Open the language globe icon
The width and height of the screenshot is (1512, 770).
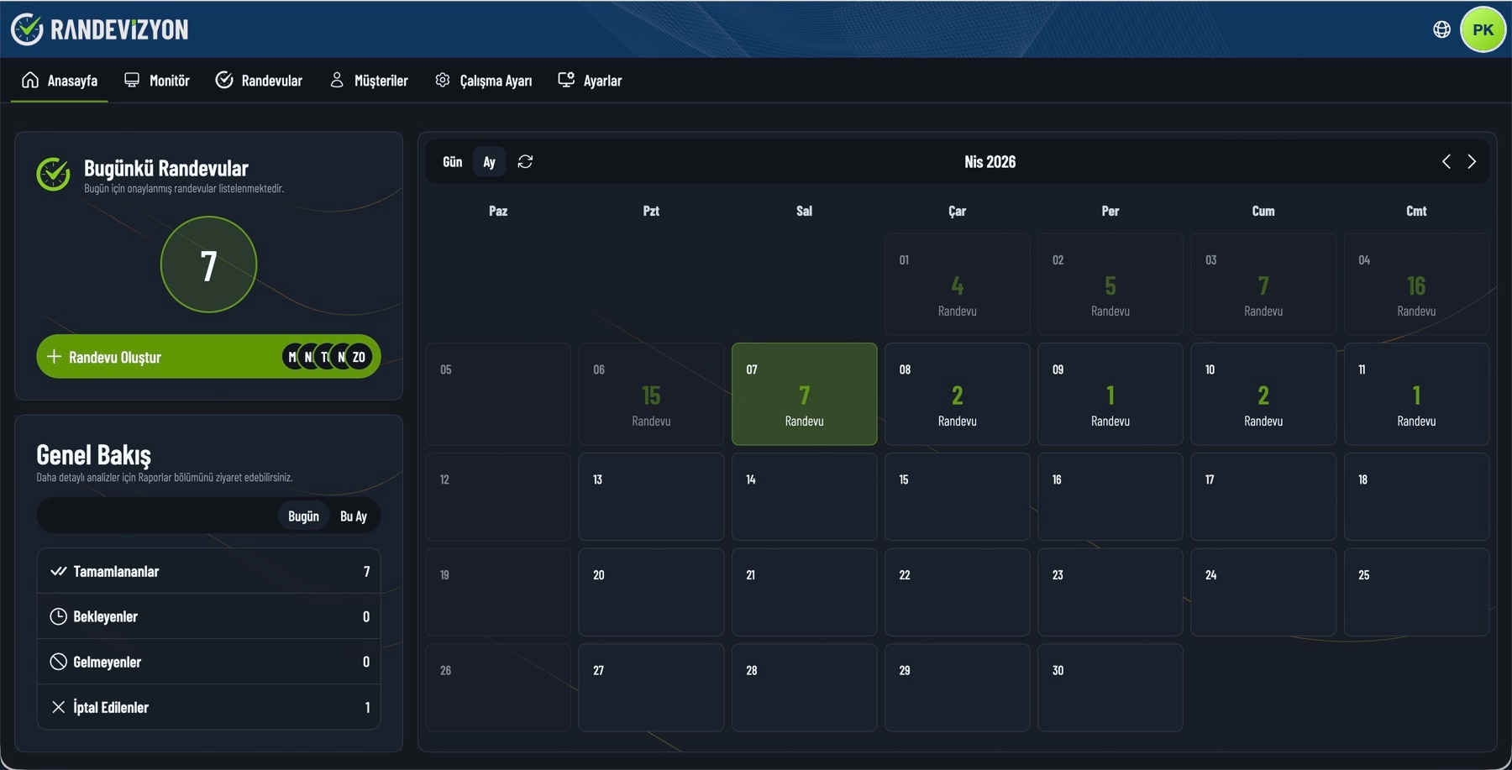tap(1441, 29)
